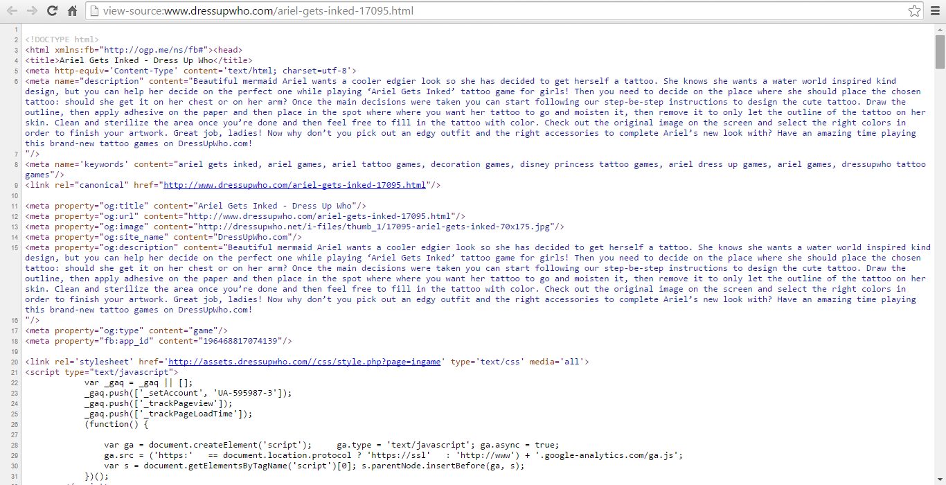Click the '(function() {' line
This screenshot has height=485, width=946.
(x=116, y=424)
